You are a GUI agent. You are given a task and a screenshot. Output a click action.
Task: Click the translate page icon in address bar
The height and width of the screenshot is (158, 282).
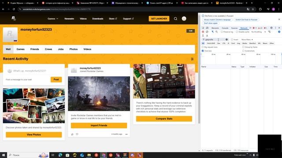pyautogui.click(x=248, y=9)
